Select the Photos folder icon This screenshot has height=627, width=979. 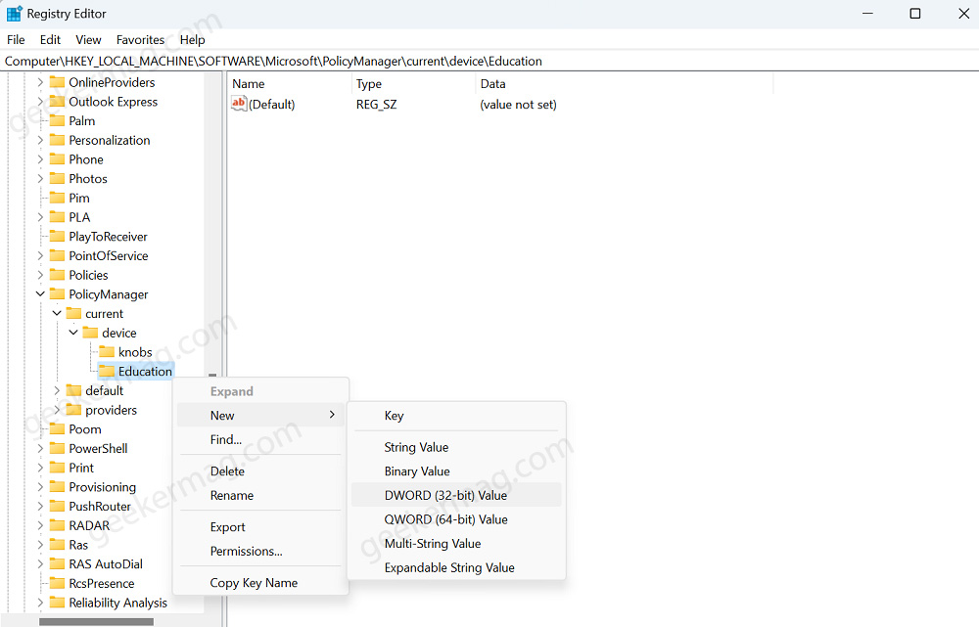58,178
